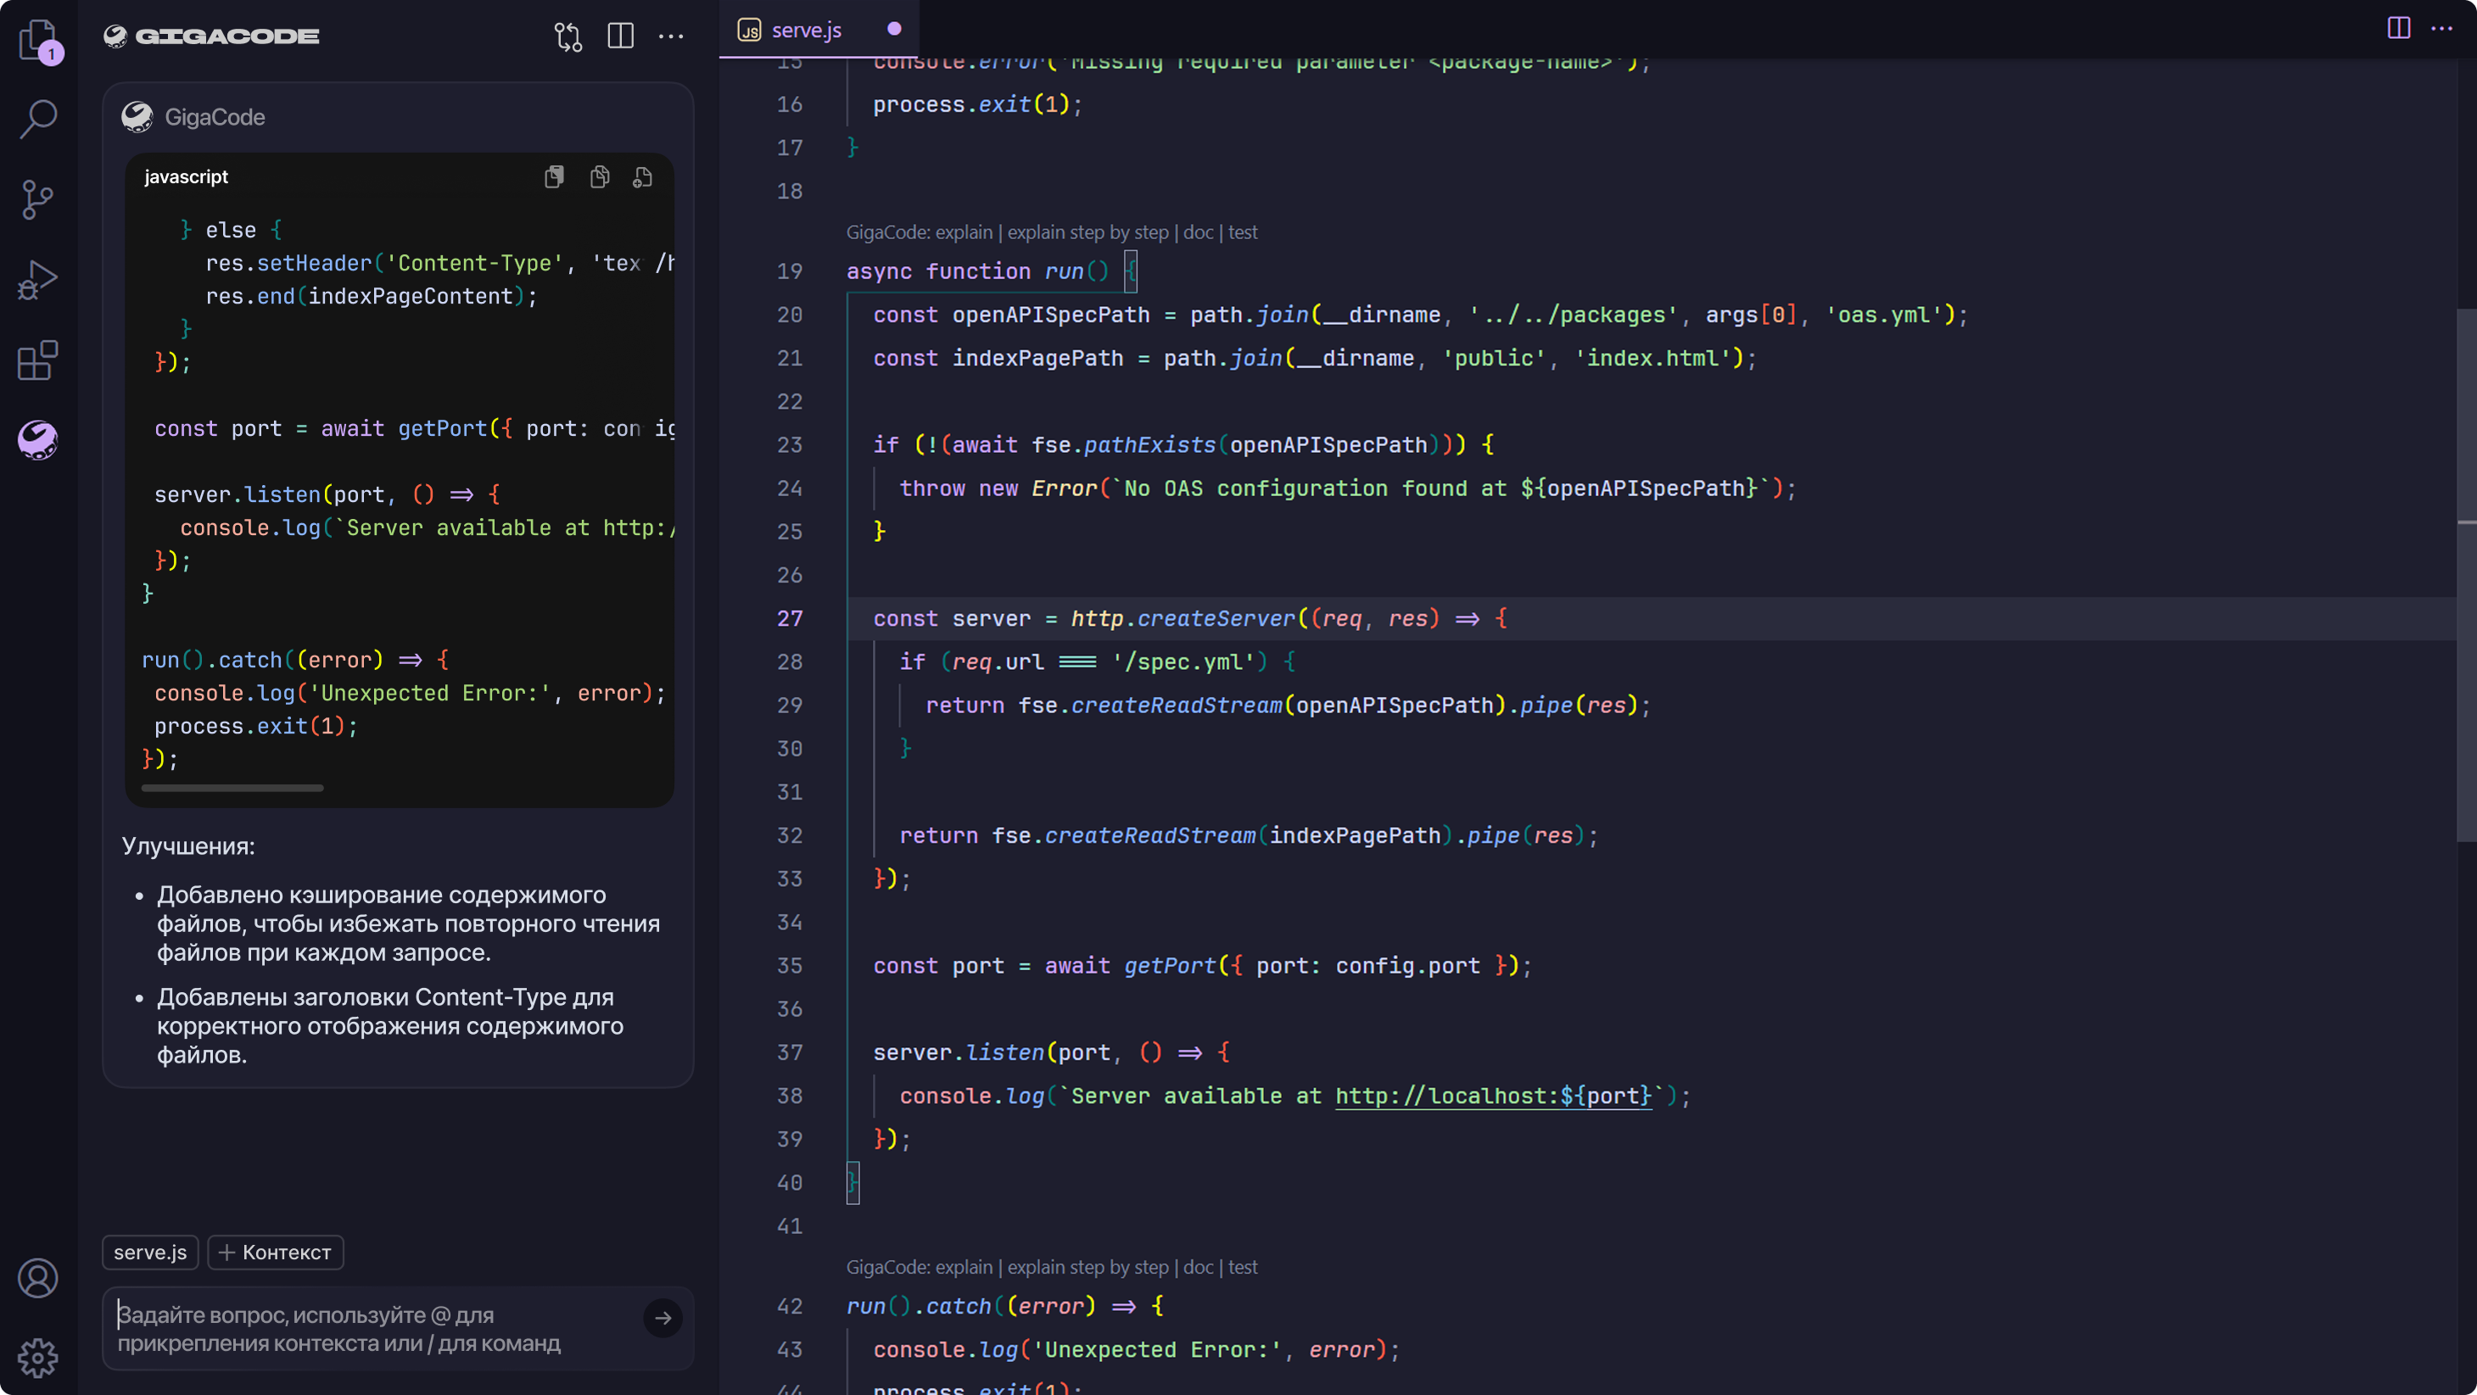Click 'explain' code lens above run().catch
Screen dimensions: 2477x1395
pos(964,1266)
